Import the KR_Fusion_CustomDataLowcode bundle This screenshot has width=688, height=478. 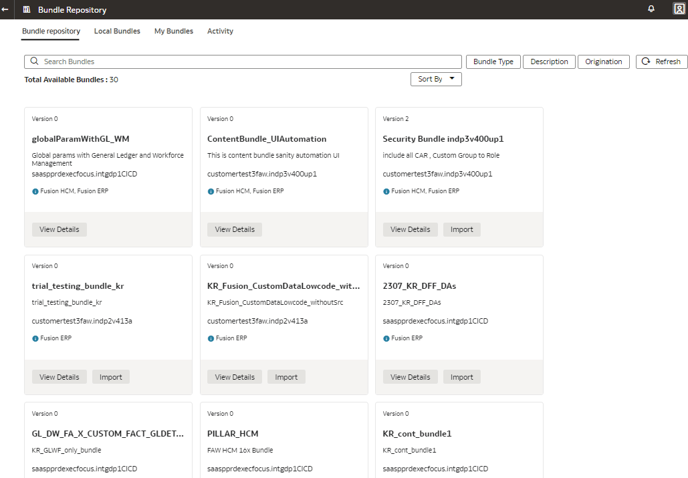point(286,376)
